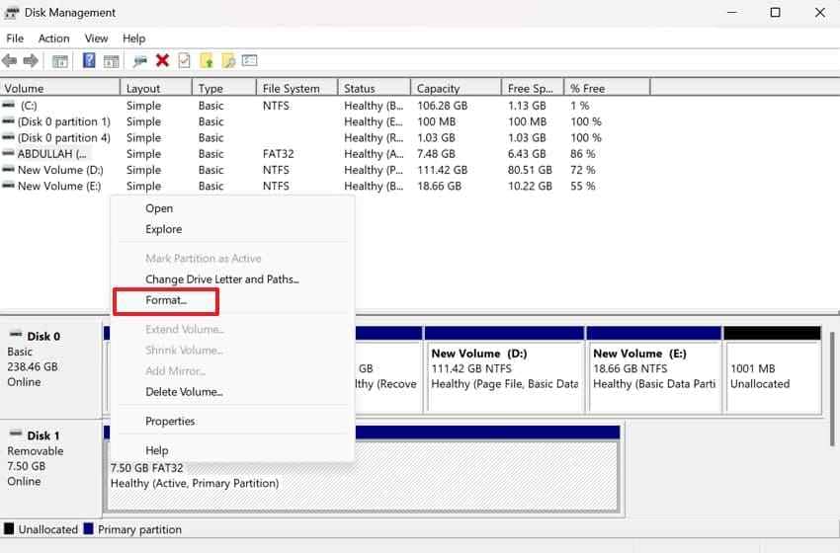Select New Volume (D:) in volume list
Viewport: 840px width, 553px height.
coord(325,170)
